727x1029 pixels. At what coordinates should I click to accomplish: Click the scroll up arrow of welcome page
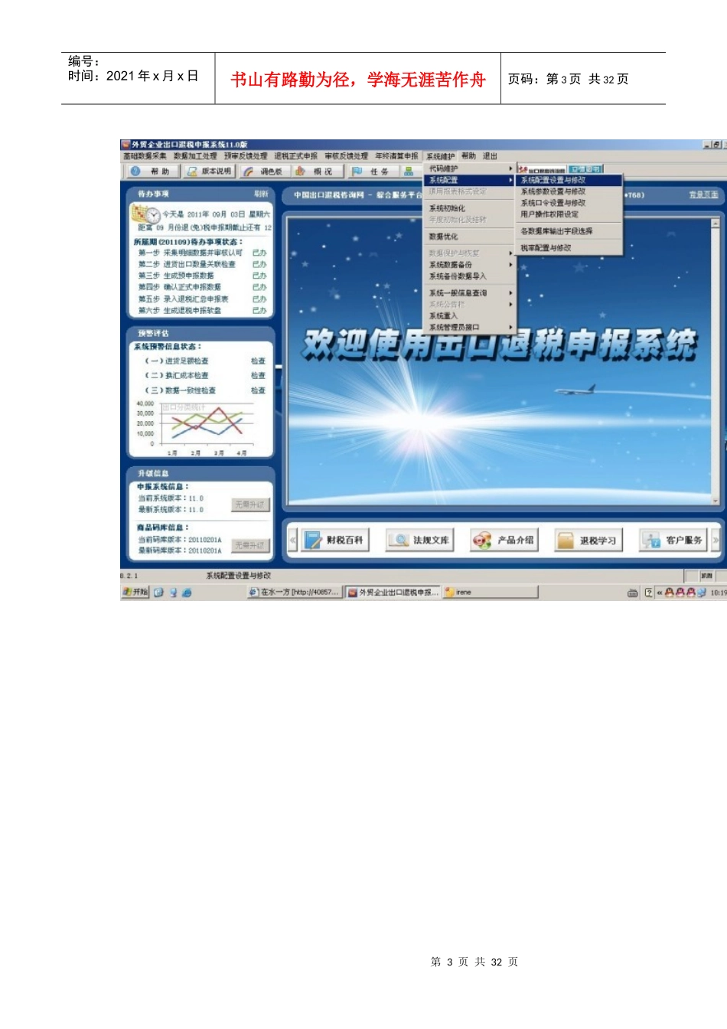coord(716,224)
